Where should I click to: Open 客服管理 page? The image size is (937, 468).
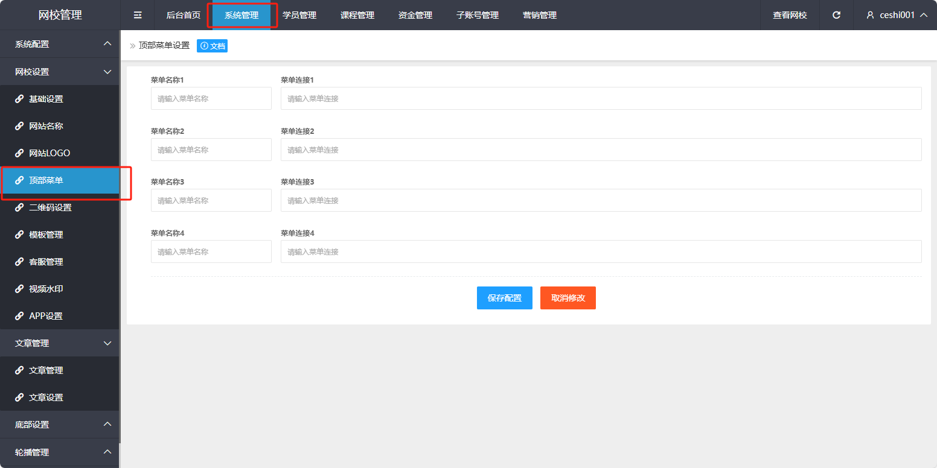click(60, 262)
